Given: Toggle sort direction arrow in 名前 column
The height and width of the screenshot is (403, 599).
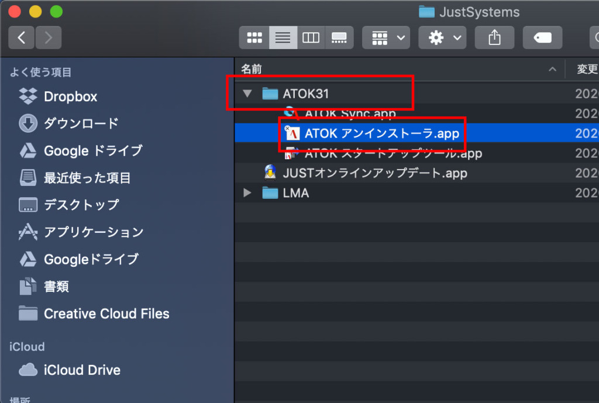Looking at the screenshot, I should pyautogui.click(x=552, y=69).
